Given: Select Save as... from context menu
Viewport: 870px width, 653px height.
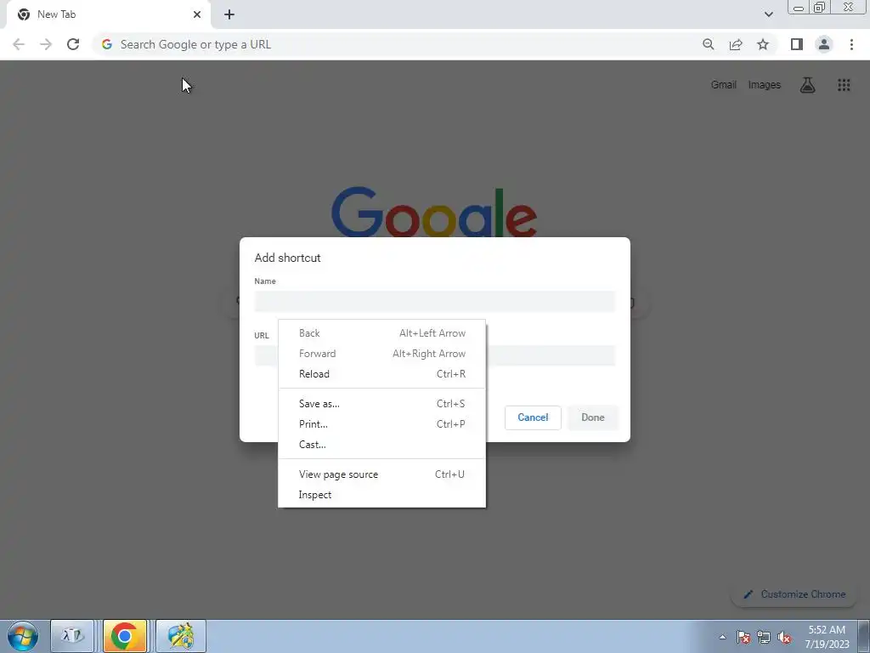Looking at the screenshot, I should pyautogui.click(x=381, y=404).
